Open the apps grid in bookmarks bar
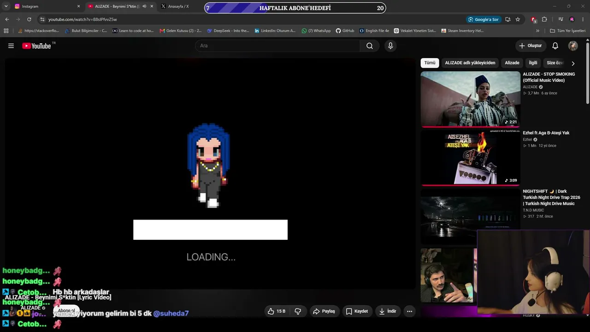Image resolution: width=590 pixels, height=332 pixels. pos(6,31)
